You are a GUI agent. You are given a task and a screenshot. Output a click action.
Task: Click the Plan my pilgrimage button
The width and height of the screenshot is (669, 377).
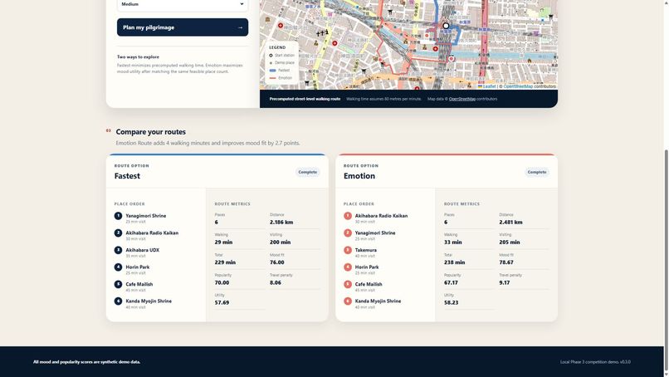(183, 27)
